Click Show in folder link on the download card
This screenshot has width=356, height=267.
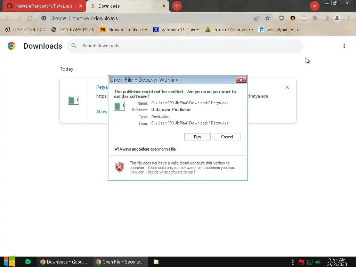(102, 112)
